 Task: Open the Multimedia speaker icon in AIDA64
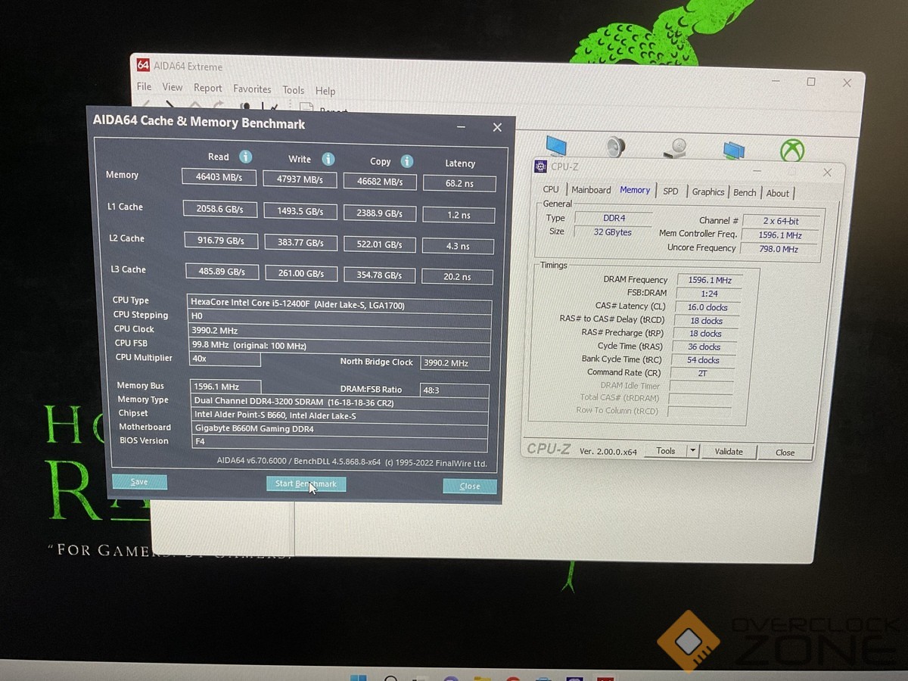click(x=614, y=146)
